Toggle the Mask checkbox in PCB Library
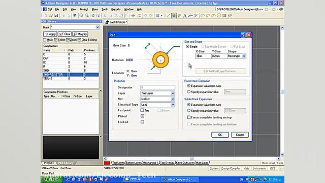Image resolution: width=325 pixels, height=183 pixels. (x=44, y=40)
